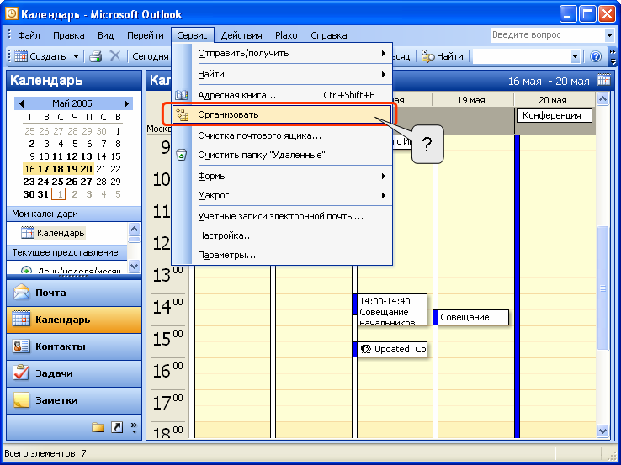Image resolution: width=621 pixels, height=465 pixels.
Task: Open E-mail Accounts menu item
Action: (283, 216)
